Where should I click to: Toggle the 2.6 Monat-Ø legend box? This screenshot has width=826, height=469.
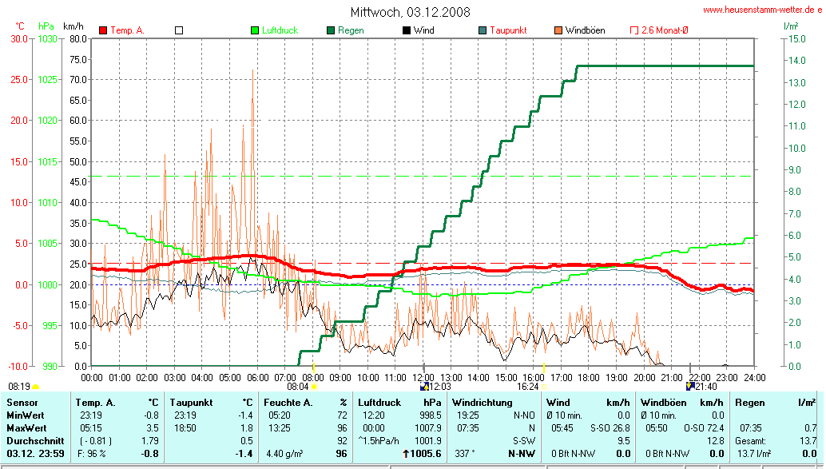point(634,30)
